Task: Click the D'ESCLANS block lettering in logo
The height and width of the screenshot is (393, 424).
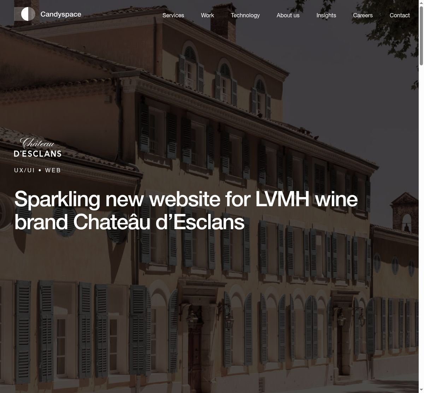Action: click(38, 154)
